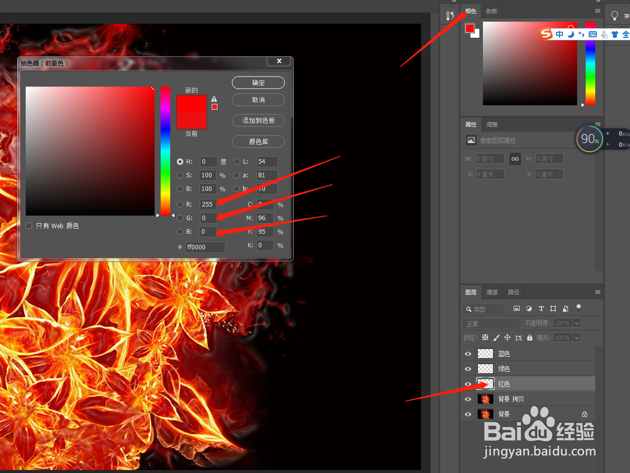Switch to the 颜色 tab
630x473 pixels.
470,11
